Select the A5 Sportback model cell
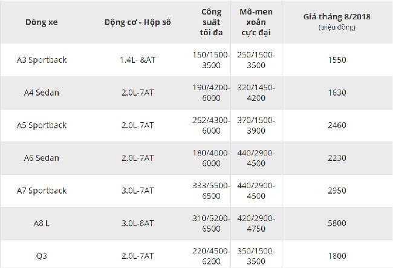Image resolution: width=393 pixels, height=268 pixels. tap(42, 125)
